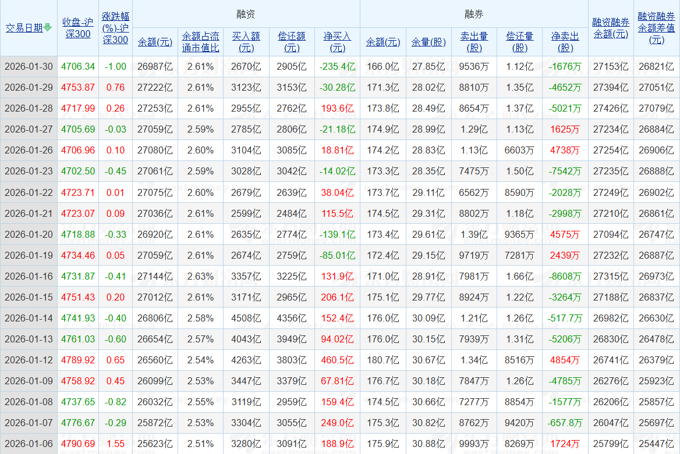Click the 融资 group header cell
Viewport: 680px width, 454px height.
tap(246, 15)
